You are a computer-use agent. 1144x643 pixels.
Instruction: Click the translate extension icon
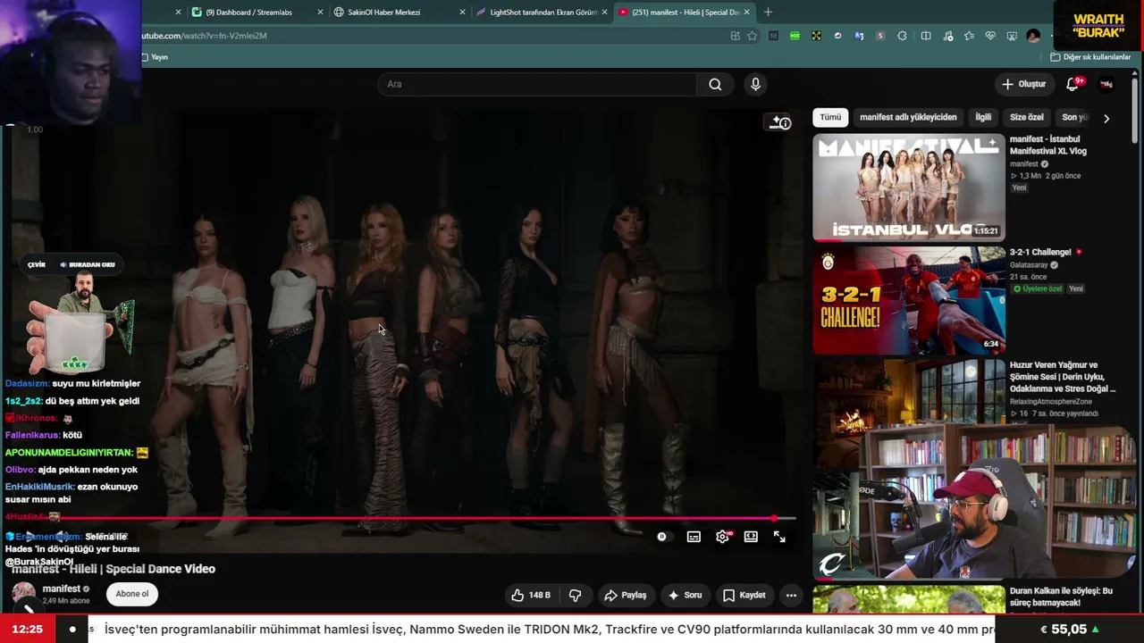coord(859,36)
